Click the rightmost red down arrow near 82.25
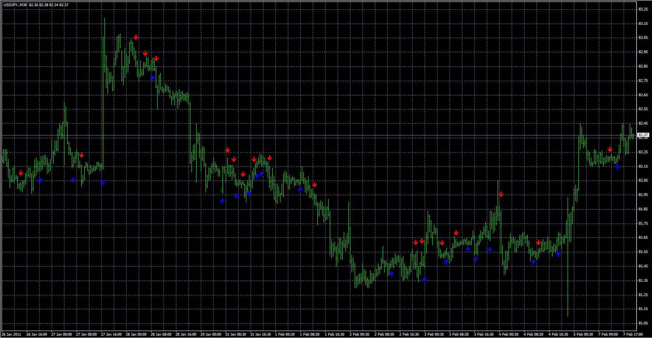The image size is (652, 338). (x=610, y=149)
